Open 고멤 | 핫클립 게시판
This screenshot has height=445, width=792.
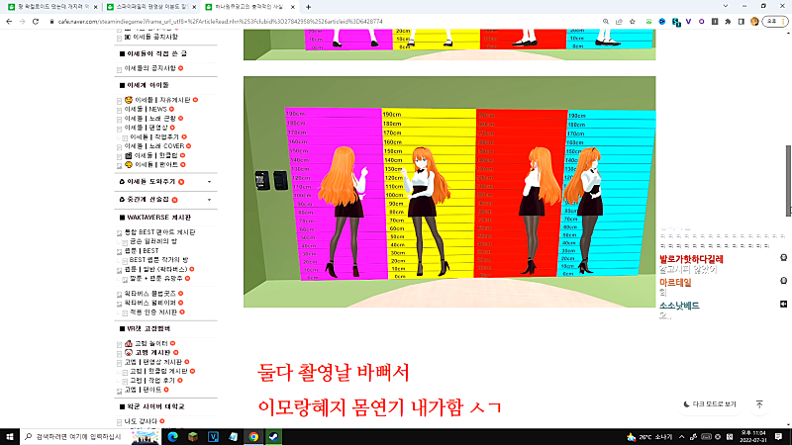tap(158, 371)
